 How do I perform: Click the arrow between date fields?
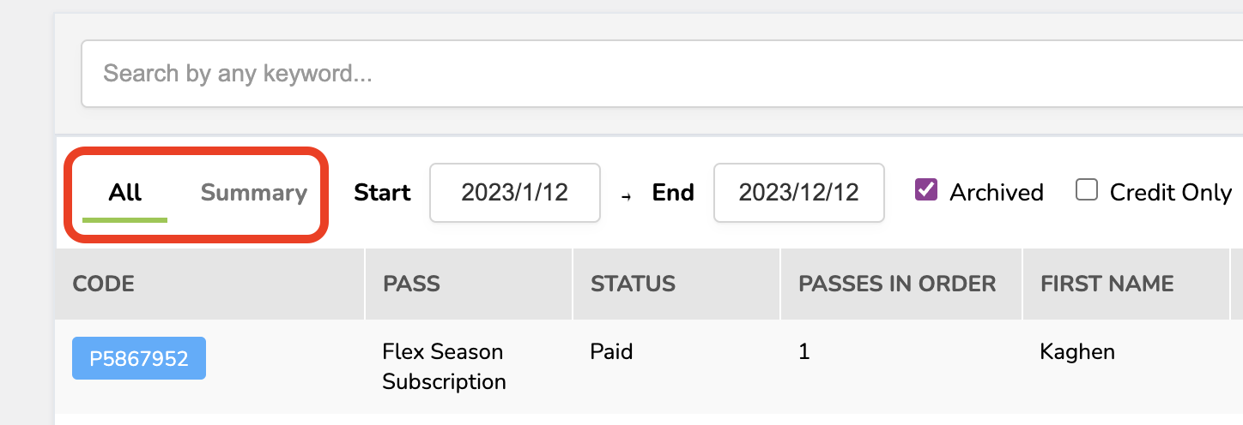pyautogui.click(x=626, y=195)
